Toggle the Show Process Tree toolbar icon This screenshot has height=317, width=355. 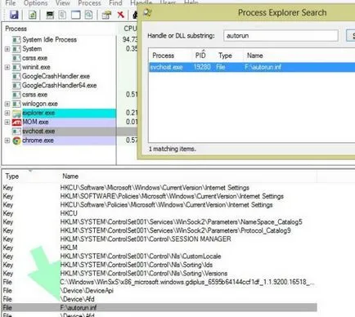[62, 15]
